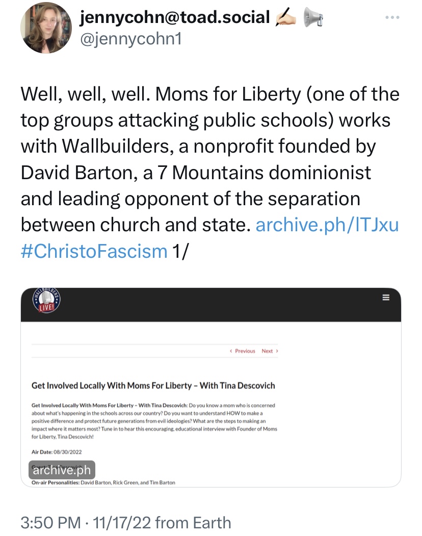The width and height of the screenshot is (422, 536).
Task: Click the jennycohn@toad.social display name
Action: point(175,18)
